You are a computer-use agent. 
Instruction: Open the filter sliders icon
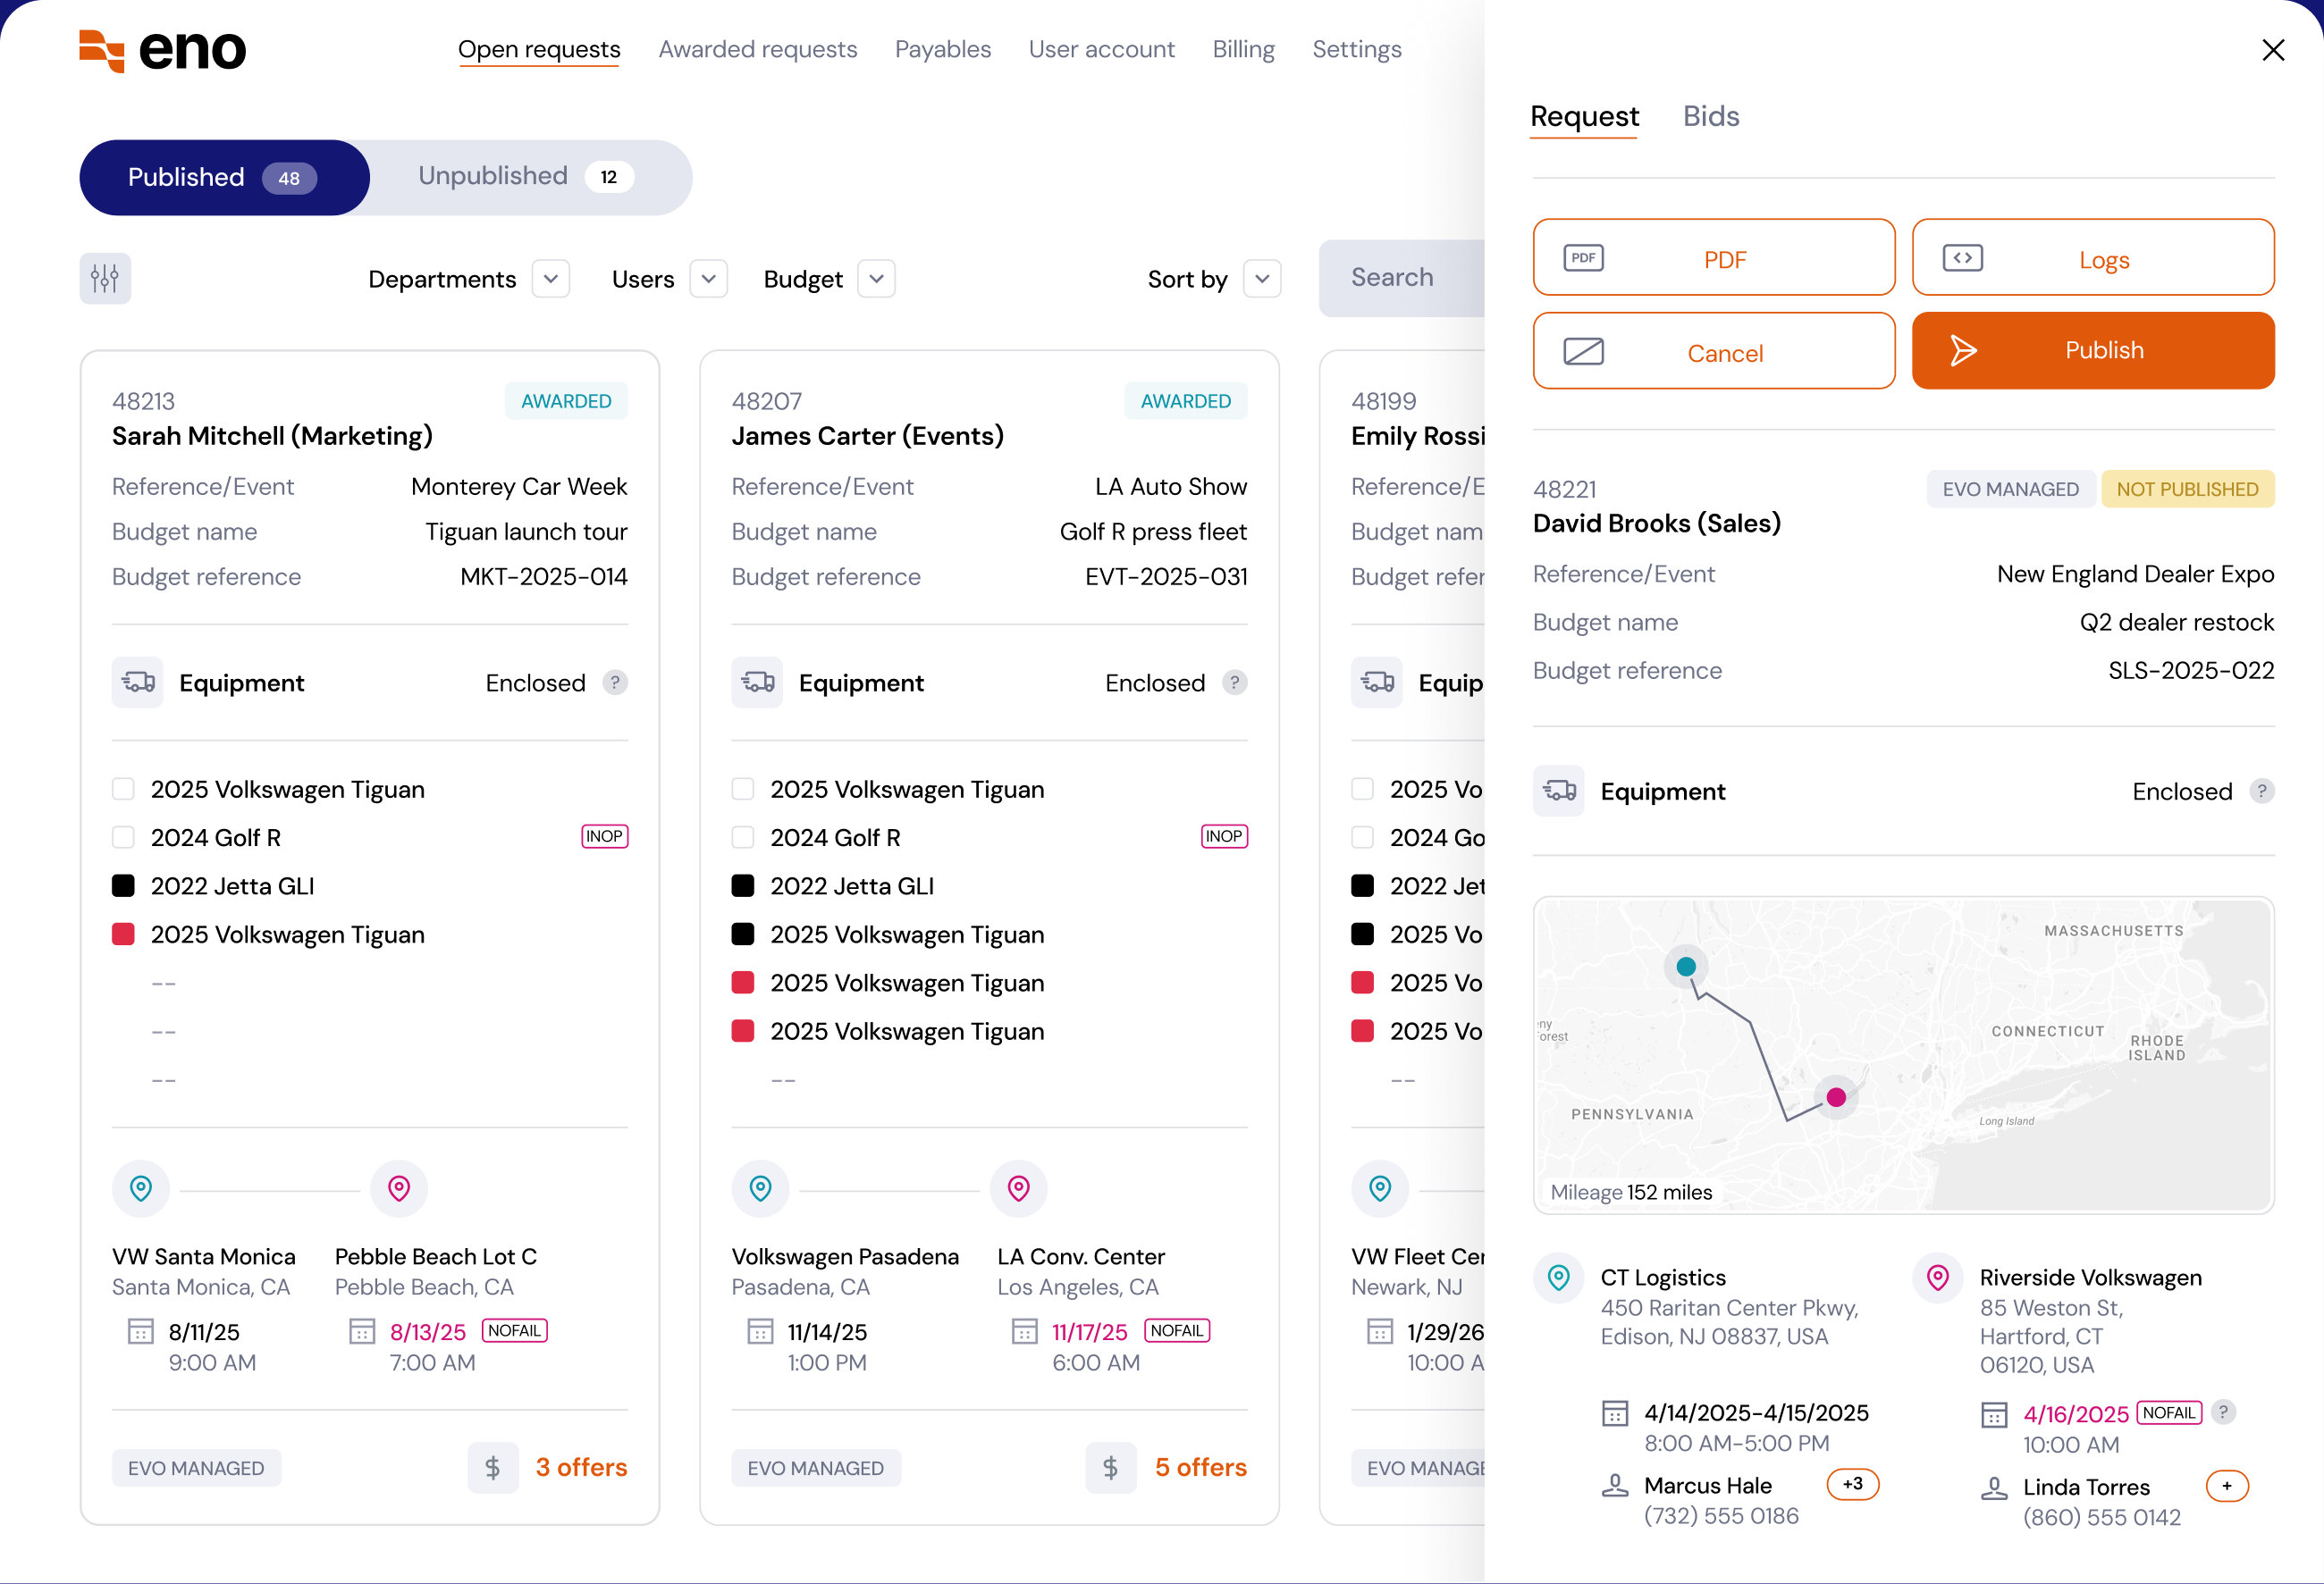(x=105, y=278)
